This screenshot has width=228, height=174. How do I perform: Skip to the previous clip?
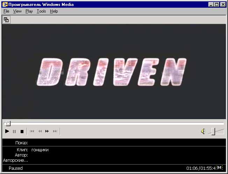[32, 131]
